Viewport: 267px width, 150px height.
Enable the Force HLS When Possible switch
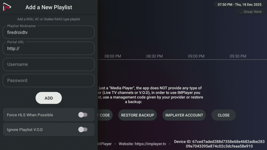pos(83,115)
